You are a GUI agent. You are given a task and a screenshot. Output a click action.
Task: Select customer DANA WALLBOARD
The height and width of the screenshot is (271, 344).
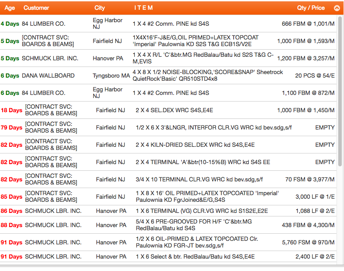point(48,76)
